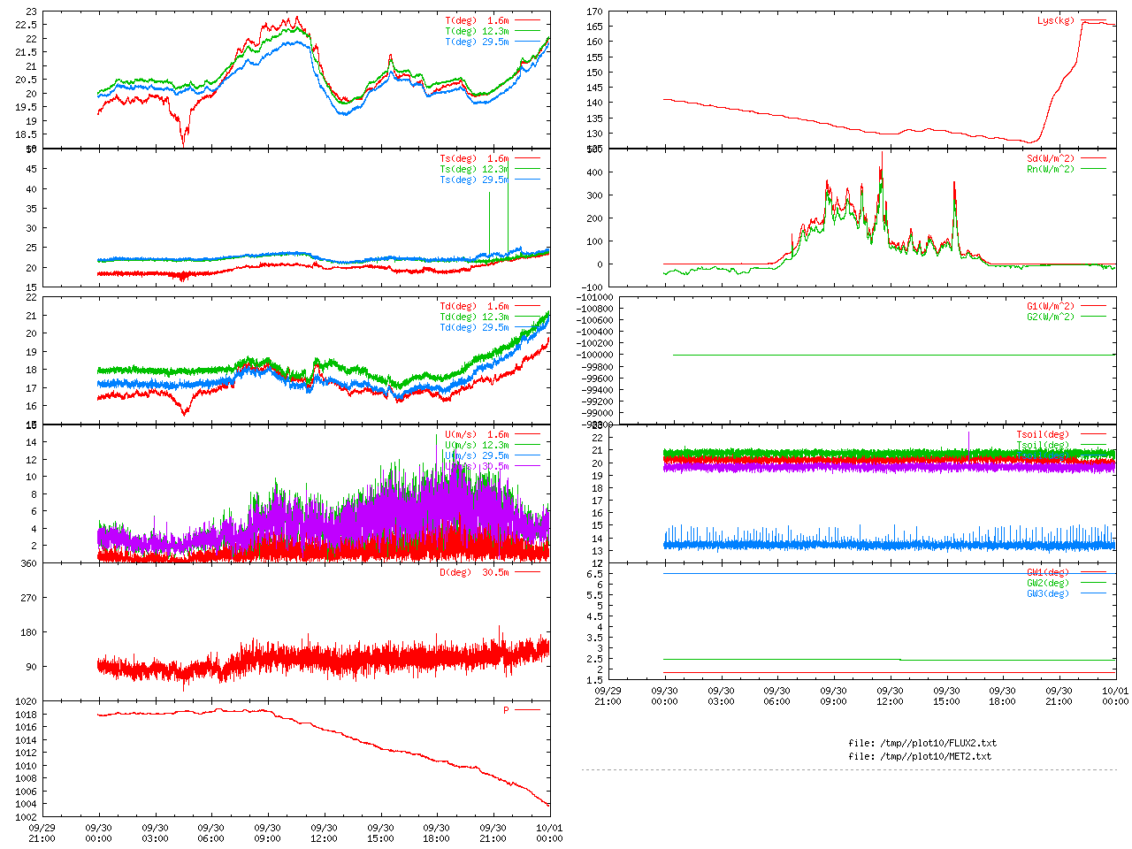Select the Td(deg) 29.5m legend entry
Image resolution: width=1132 pixels, height=849 pixels.
point(474,327)
